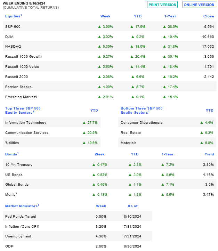Select the Consumer Discretionary sector row
Image resolution: width=218 pixels, height=251 pixels.
point(167,122)
